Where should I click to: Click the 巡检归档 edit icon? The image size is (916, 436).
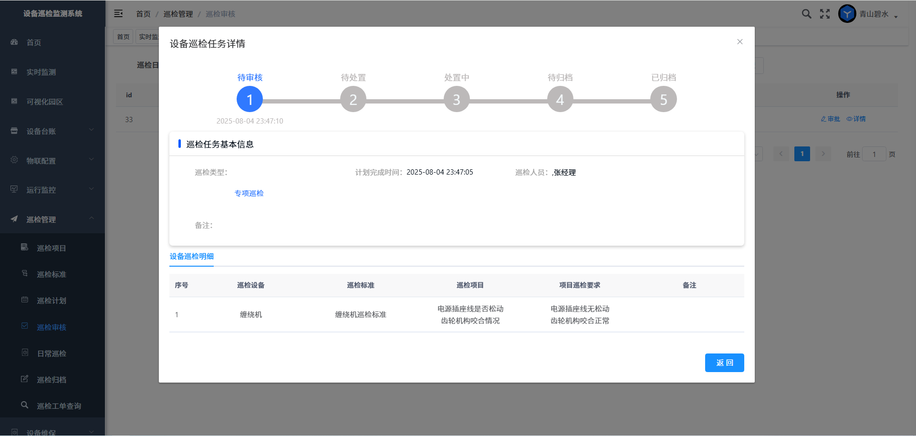pyautogui.click(x=25, y=379)
